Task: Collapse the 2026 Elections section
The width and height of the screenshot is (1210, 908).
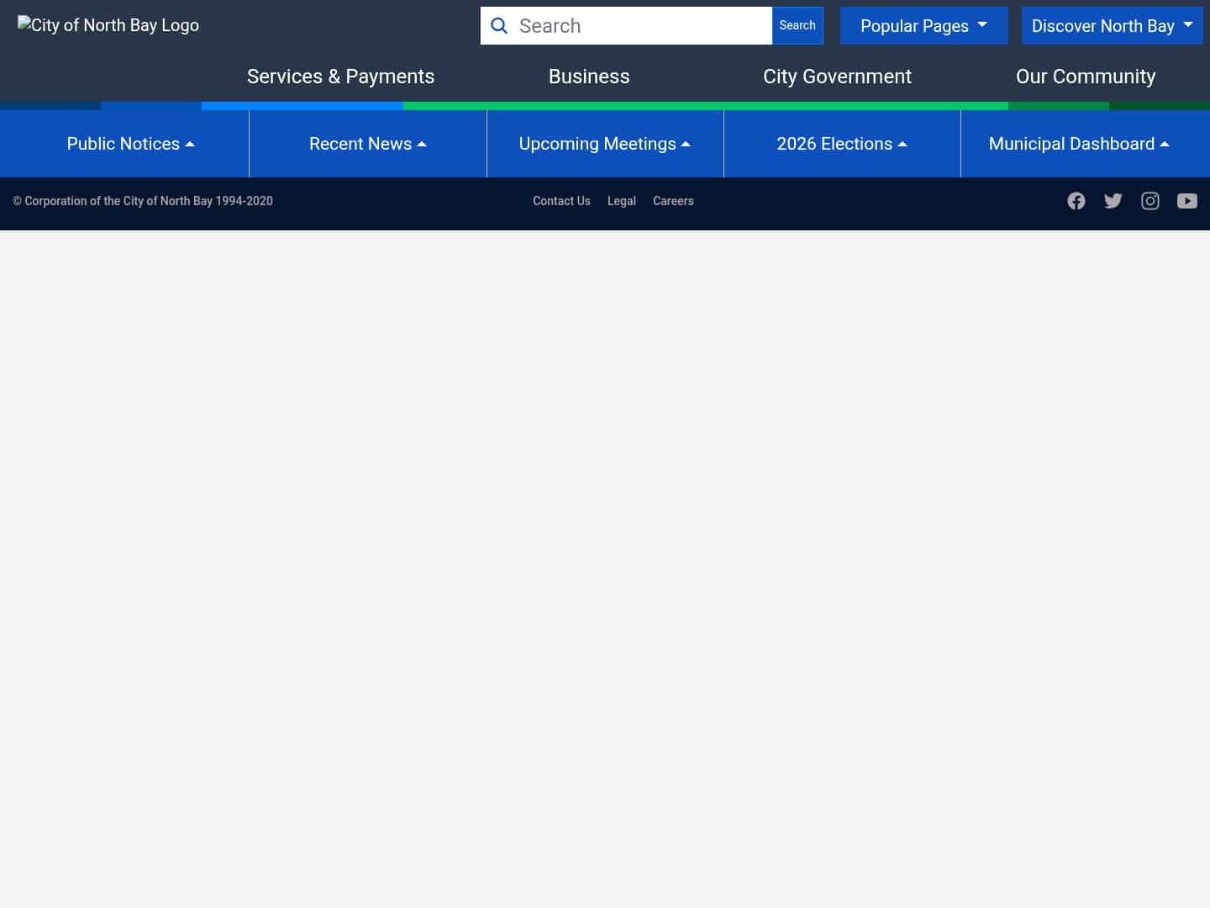Action: click(842, 144)
